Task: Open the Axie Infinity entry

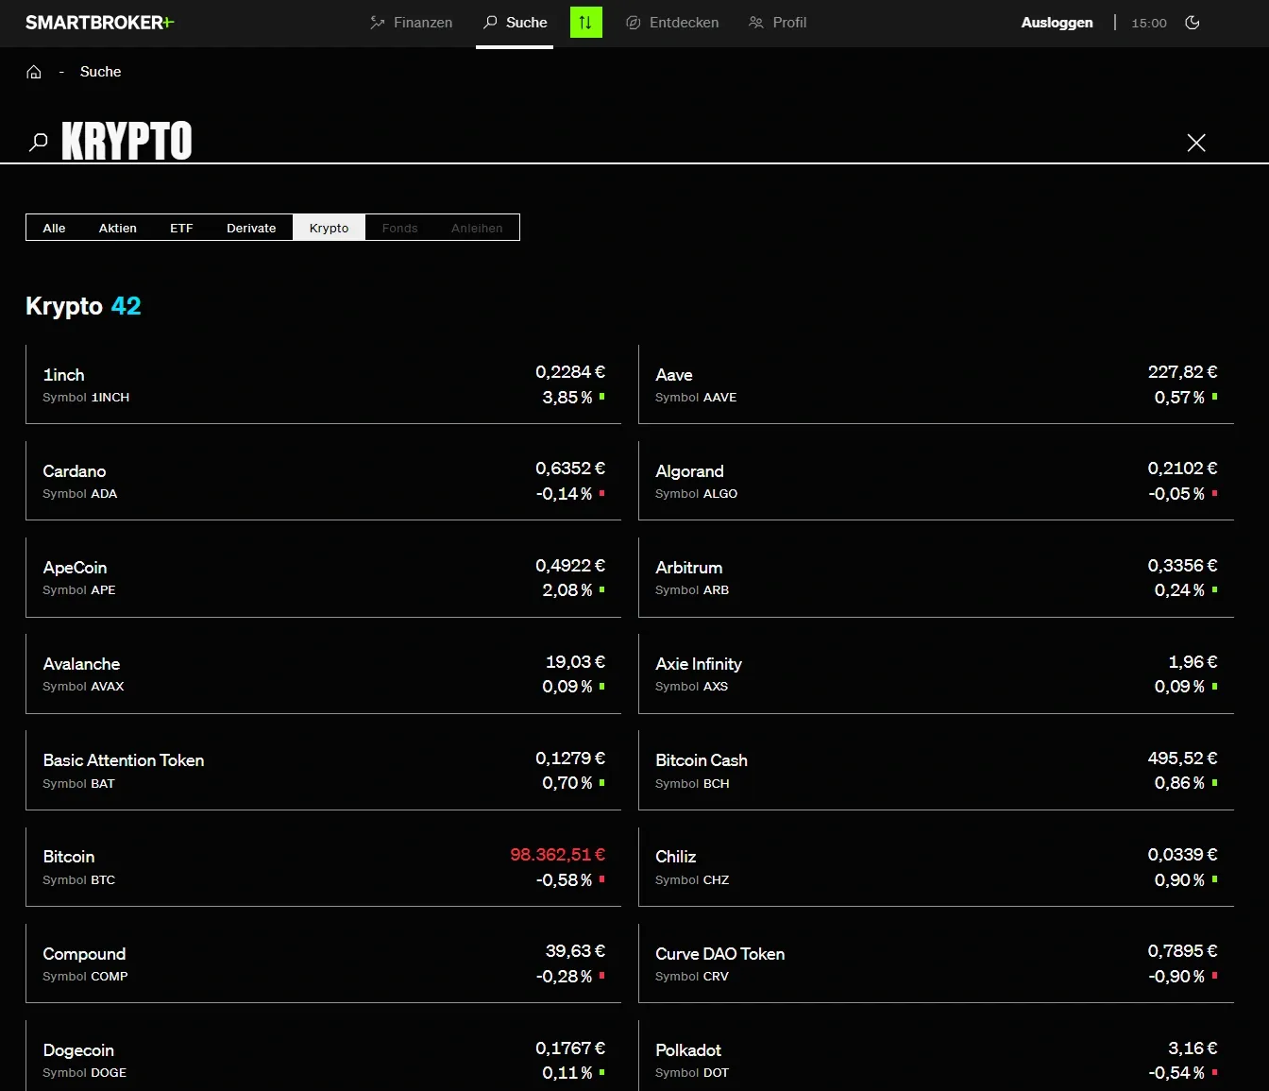Action: (x=936, y=673)
